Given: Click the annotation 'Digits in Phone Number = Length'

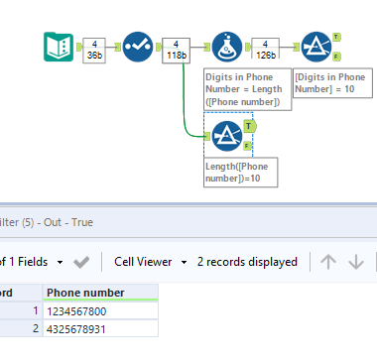Looking at the screenshot, I should (247, 89).
